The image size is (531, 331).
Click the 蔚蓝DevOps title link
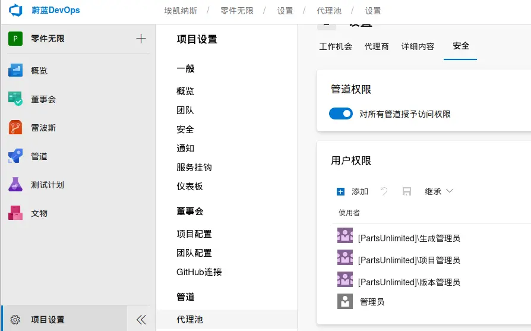(56, 10)
